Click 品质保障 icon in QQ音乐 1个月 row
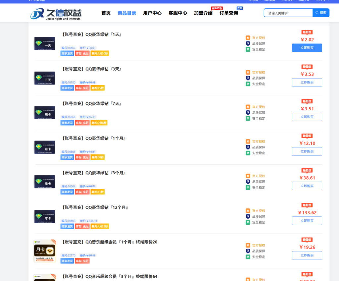 [x=248, y=251]
